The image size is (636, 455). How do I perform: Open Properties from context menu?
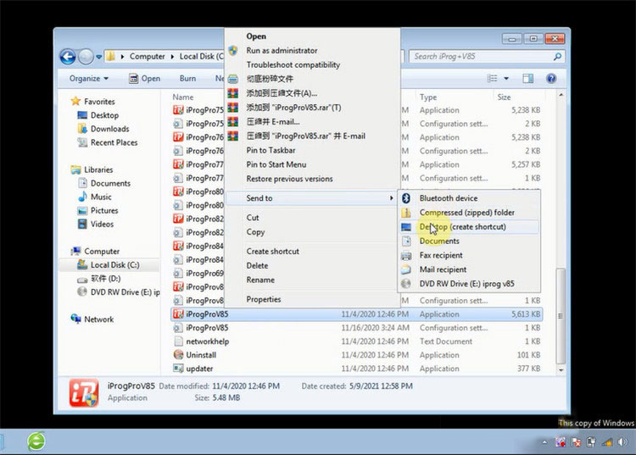coord(263,299)
